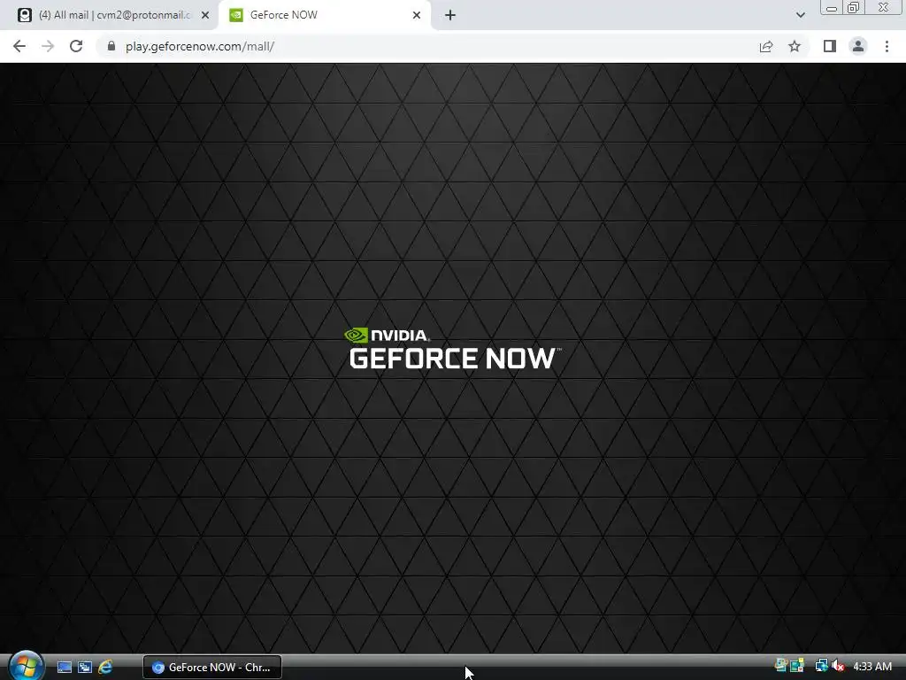Click the Show Desktop quick launch icon
Viewport: 906px width, 680px height.
pyautogui.click(x=64, y=667)
